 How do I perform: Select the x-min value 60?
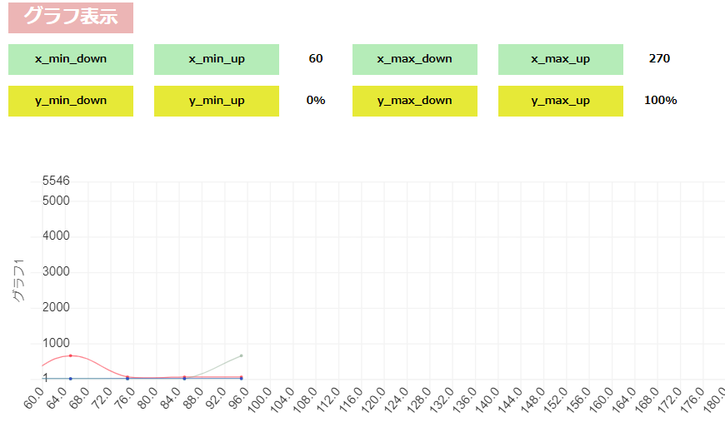316,59
